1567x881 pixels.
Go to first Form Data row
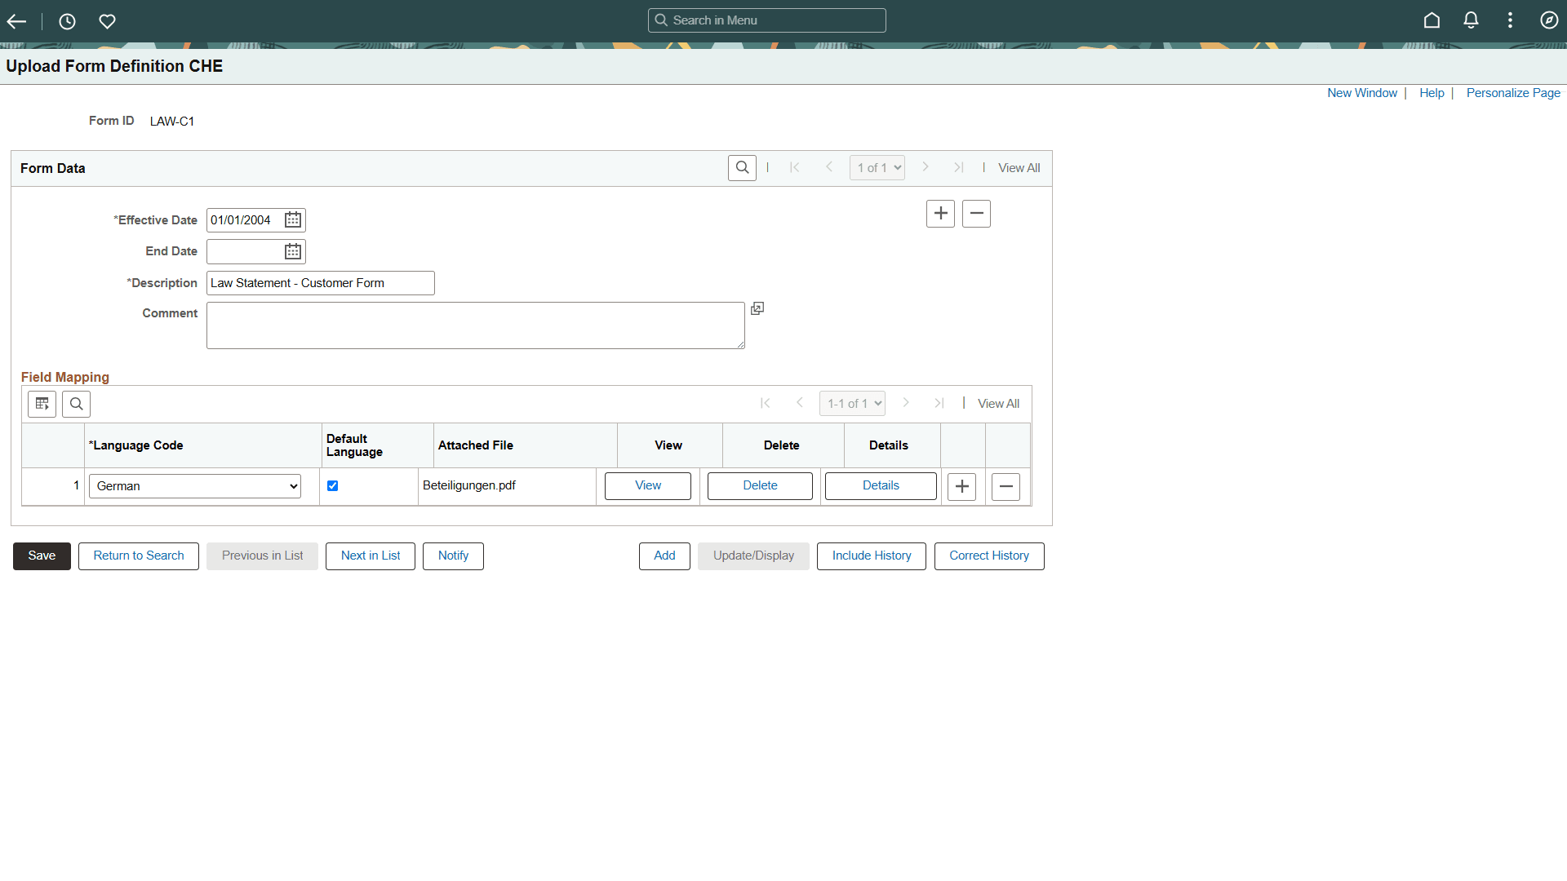click(794, 167)
